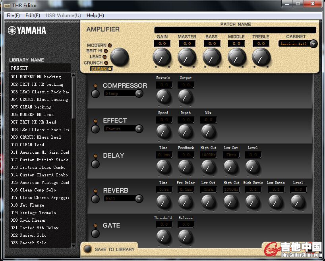The width and height of the screenshot is (325, 261).
Task: Click the reverb High Cut knob
Action: pos(230,202)
